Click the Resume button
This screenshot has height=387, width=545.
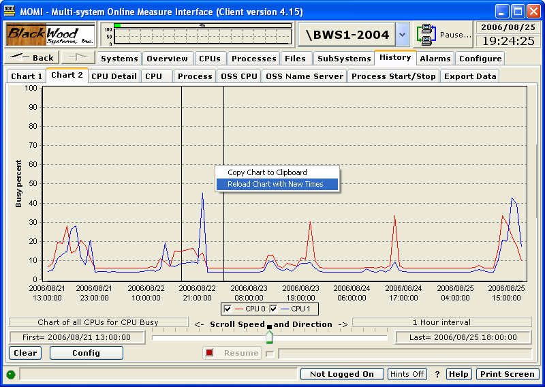[232, 353]
